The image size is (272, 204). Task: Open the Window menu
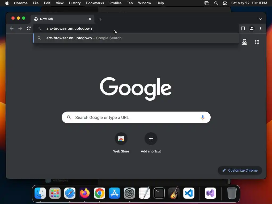coord(144,3)
